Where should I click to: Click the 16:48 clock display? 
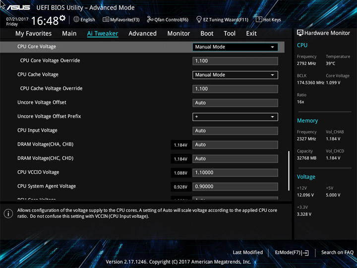(x=45, y=21)
